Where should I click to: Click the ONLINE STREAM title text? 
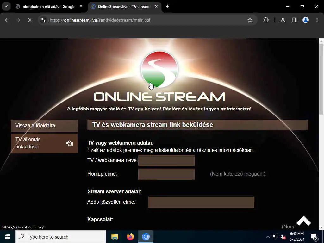159,97
